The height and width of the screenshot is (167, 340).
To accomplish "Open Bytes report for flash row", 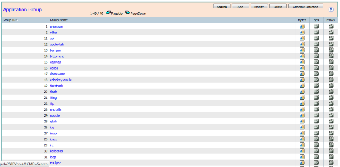I will point(302,92).
